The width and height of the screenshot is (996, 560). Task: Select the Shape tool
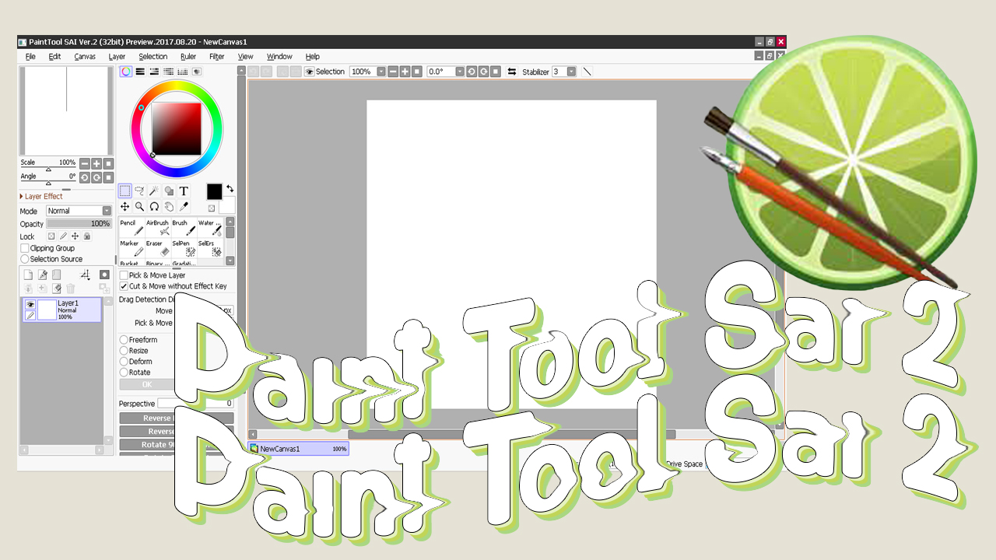[x=169, y=191]
